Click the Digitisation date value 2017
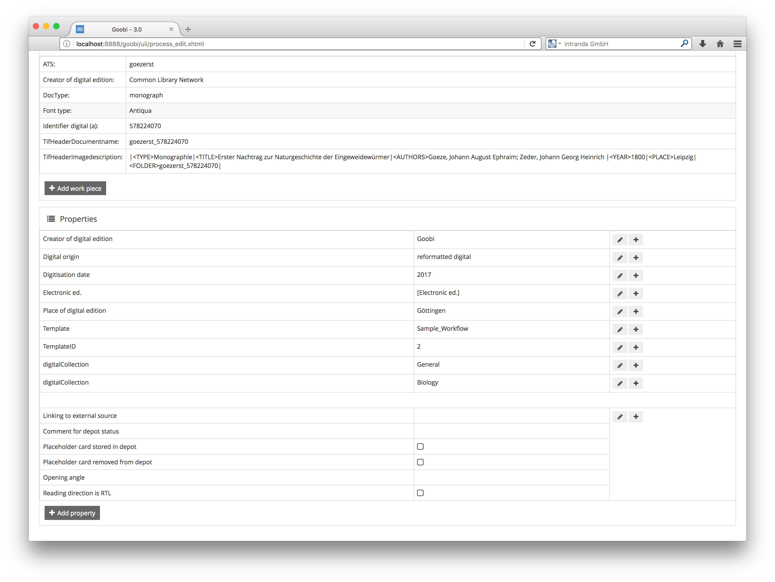 424,275
